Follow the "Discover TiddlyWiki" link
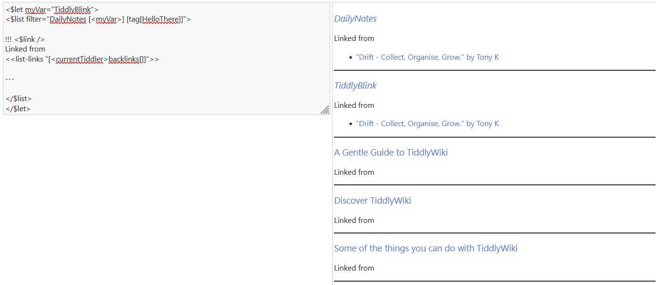The height and width of the screenshot is (285, 656). [x=373, y=201]
